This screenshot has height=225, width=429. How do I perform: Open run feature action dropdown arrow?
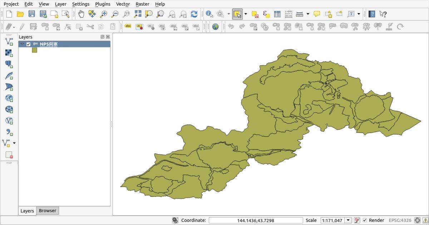[228, 14]
